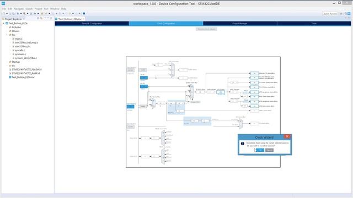
Task: Select the Startup folder
Action: (x=15, y=62)
